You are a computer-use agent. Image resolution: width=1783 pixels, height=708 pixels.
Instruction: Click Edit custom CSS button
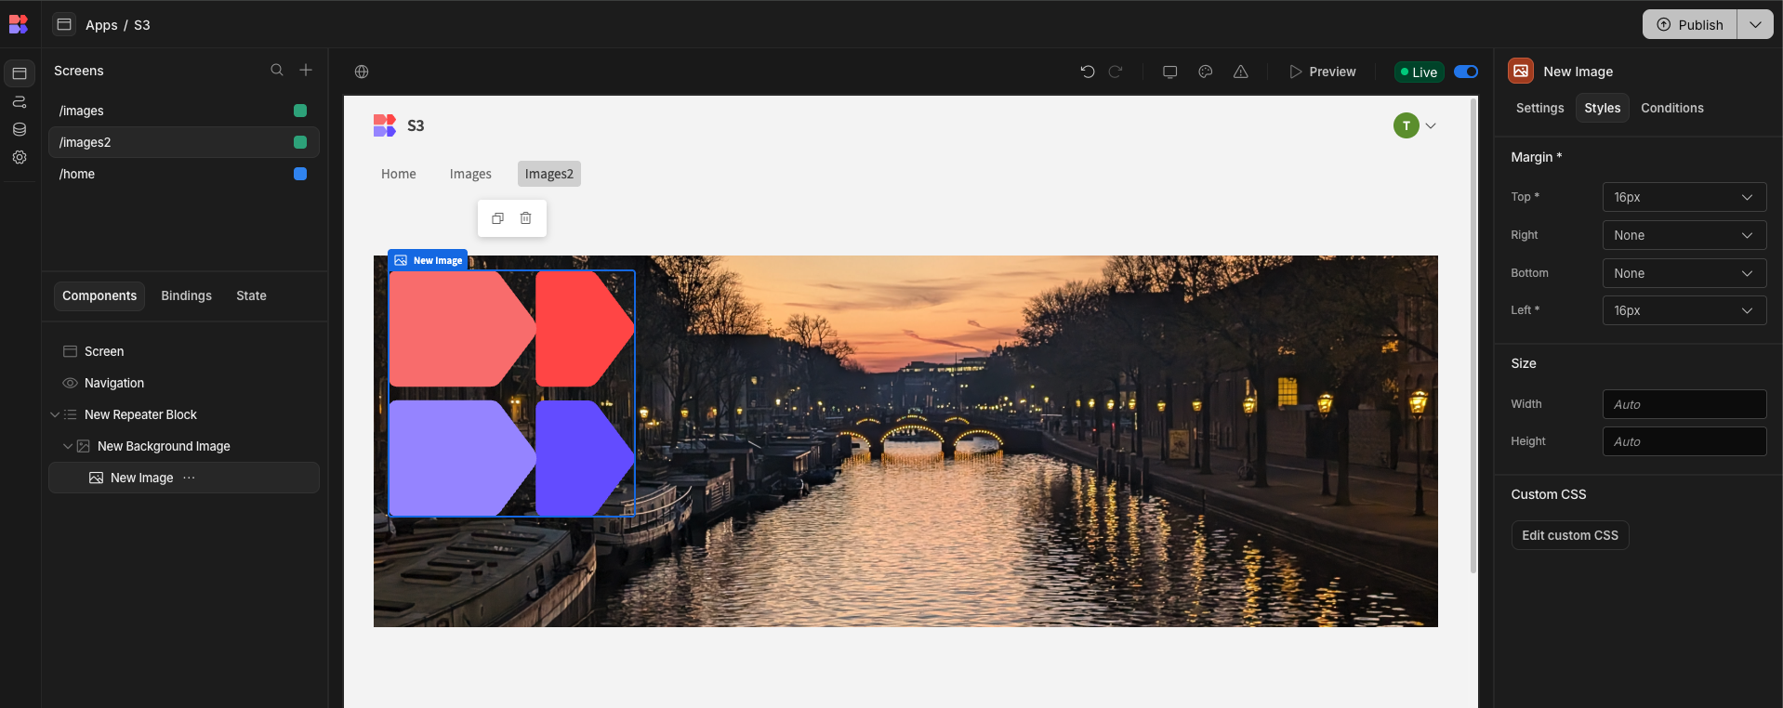pos(1569,535)
